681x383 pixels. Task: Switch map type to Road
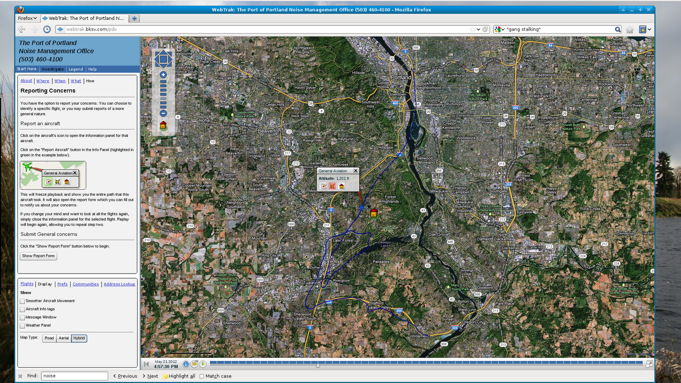49,338
